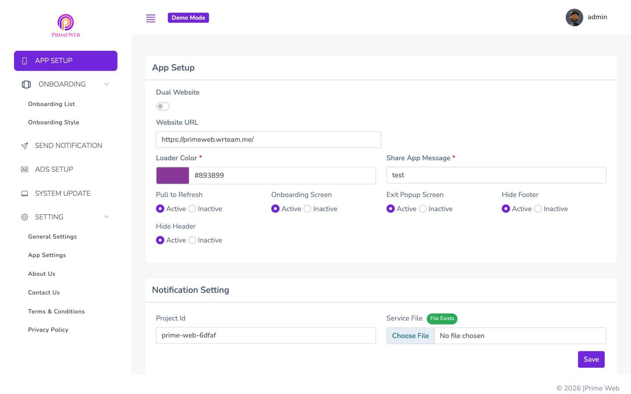Viewport: 631px width, 394px height.
Task: Click the Send Notification paper plane icon
Action: point(25,146)
